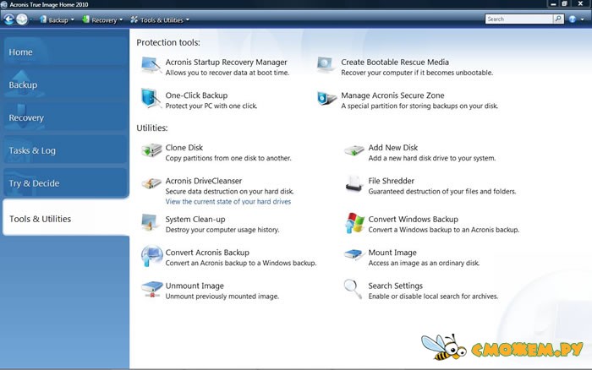Open the Tasks & Log sidebar tab
Image resolution: width=592 pixels, height=370 pixels.
[66, 150]
